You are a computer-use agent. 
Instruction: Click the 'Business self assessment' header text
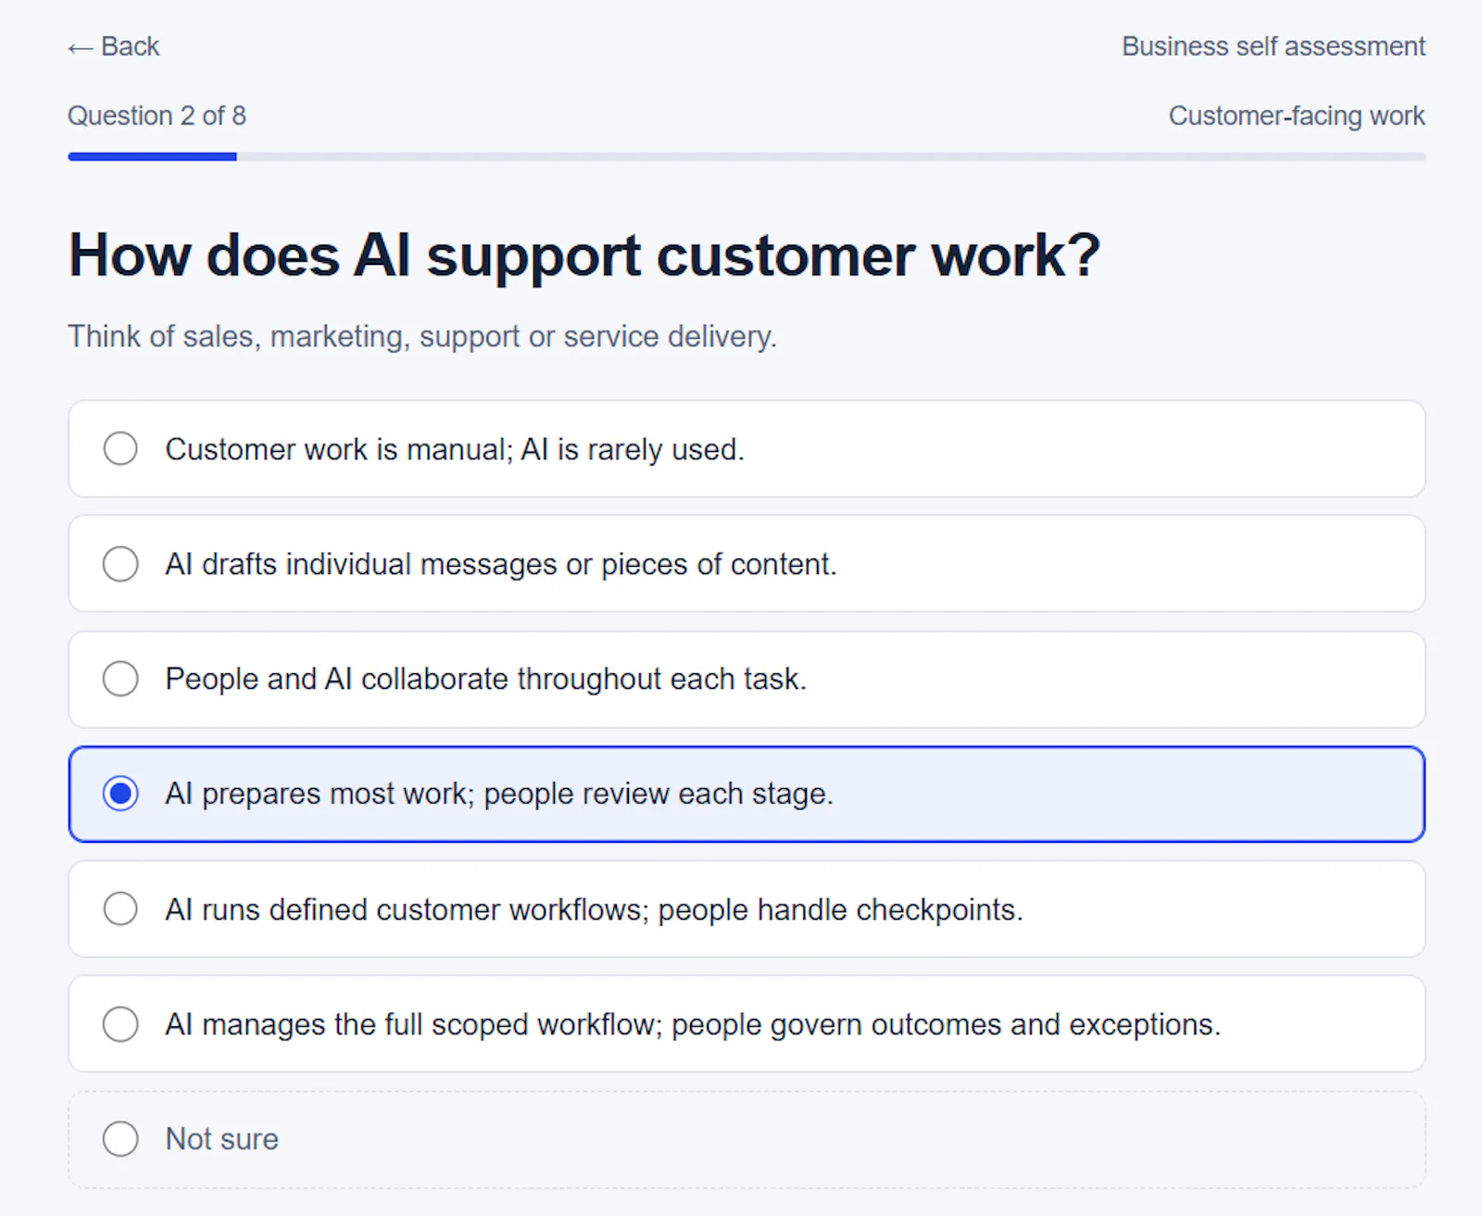pos(1274,46)
